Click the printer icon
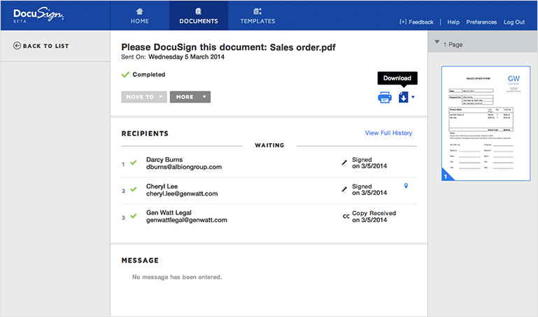Viewport: 538px width, 317px height. click(385, 97)
